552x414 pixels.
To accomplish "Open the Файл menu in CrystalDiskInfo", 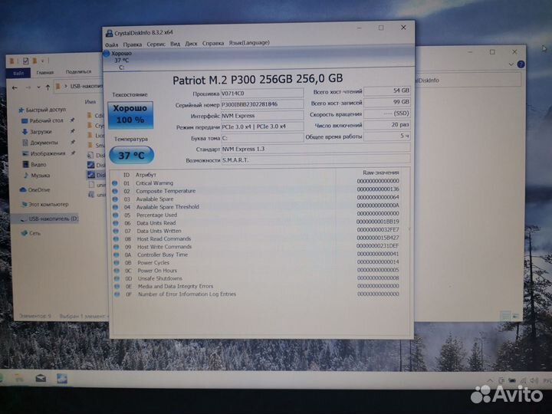I will [111, 44].
